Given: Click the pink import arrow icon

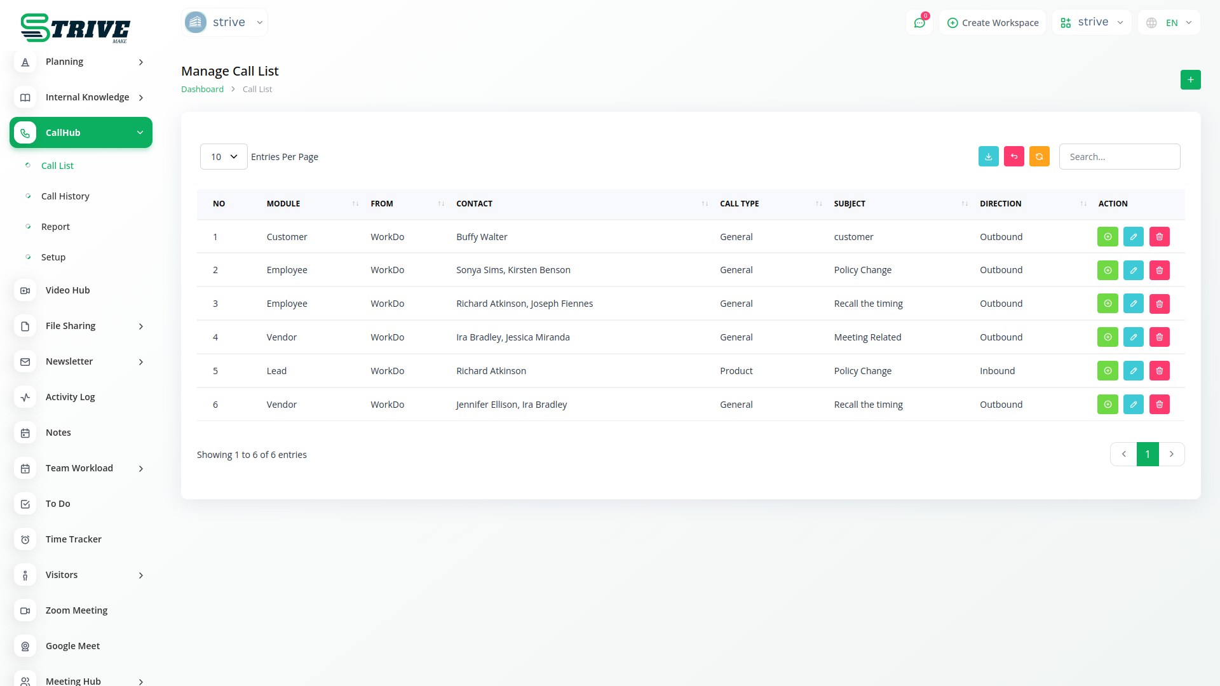Looking at the screenshot, I should (1013, 157).
